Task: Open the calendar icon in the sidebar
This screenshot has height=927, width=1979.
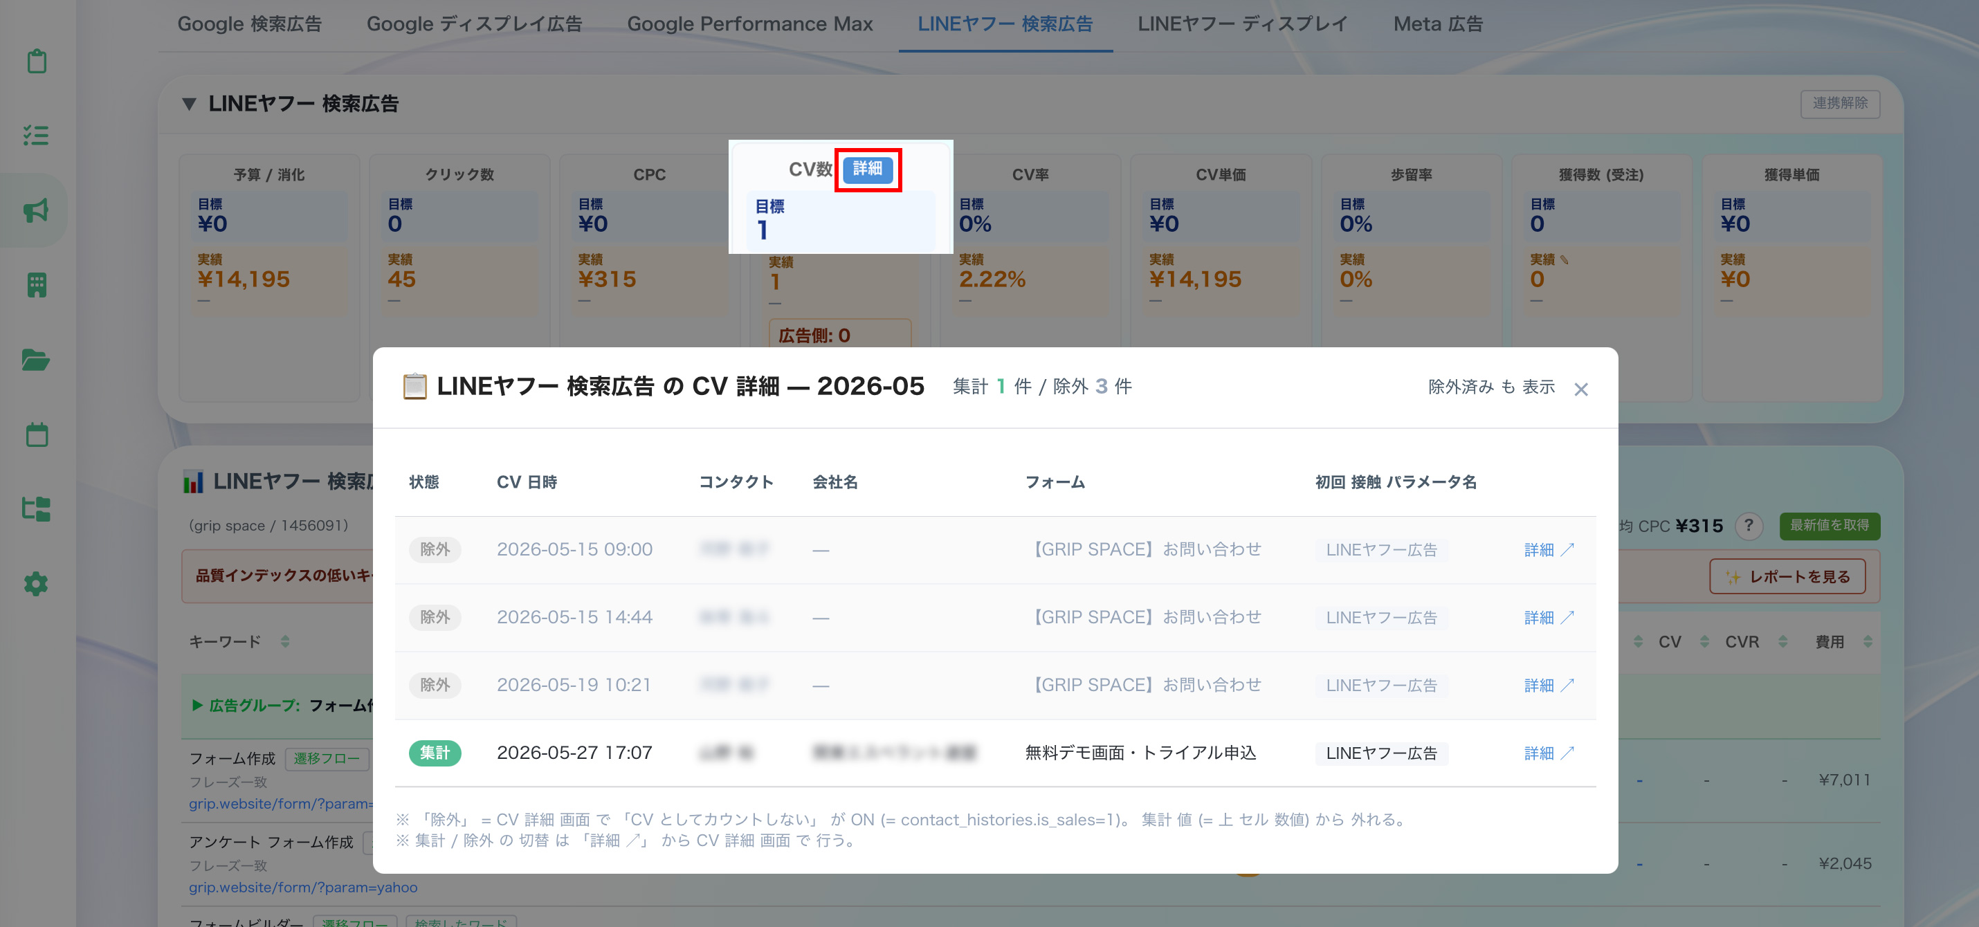Action: click(x=37, y=434)
